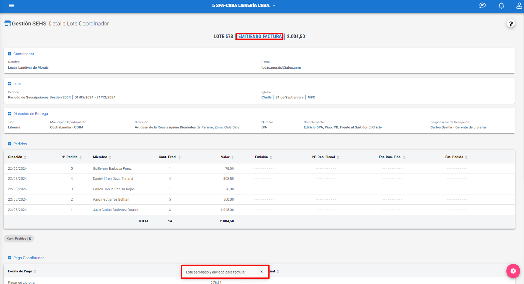
Task: Click the EMITIENDO FACTURA status label
Action: (260, 37)
